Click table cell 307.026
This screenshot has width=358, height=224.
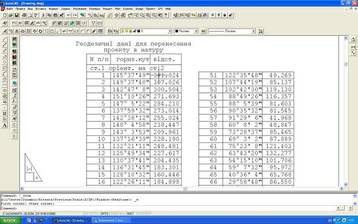tap(166, 82)
